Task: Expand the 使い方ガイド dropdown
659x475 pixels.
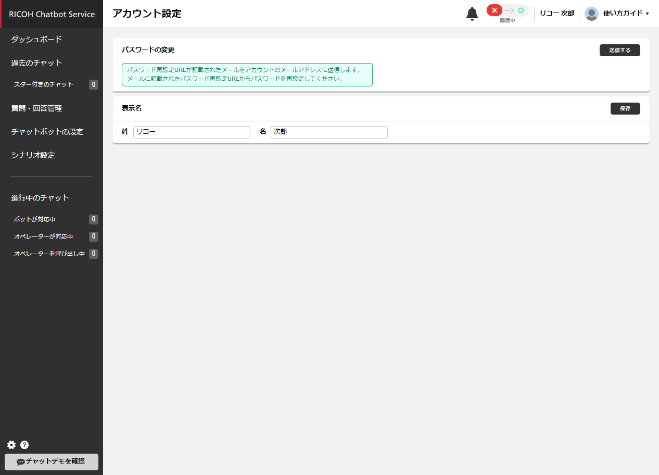Action: (626, 14)
